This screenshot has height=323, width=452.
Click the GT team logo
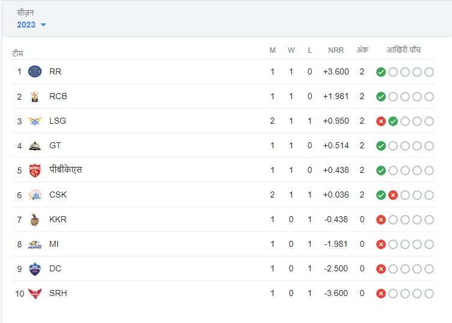(35, 145)
